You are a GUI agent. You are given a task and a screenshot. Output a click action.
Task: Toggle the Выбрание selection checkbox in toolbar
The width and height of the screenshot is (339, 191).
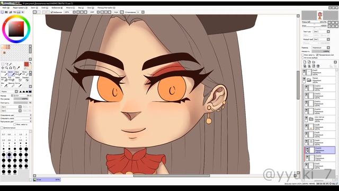(52, 12)
